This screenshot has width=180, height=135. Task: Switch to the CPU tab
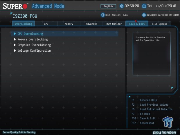[46, 24]
